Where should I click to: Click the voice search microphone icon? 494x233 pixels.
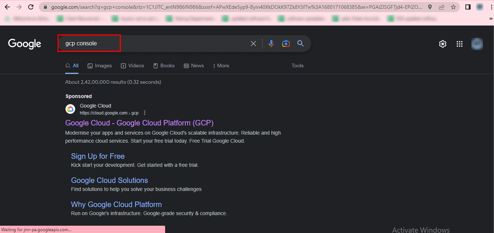point(271,44)
